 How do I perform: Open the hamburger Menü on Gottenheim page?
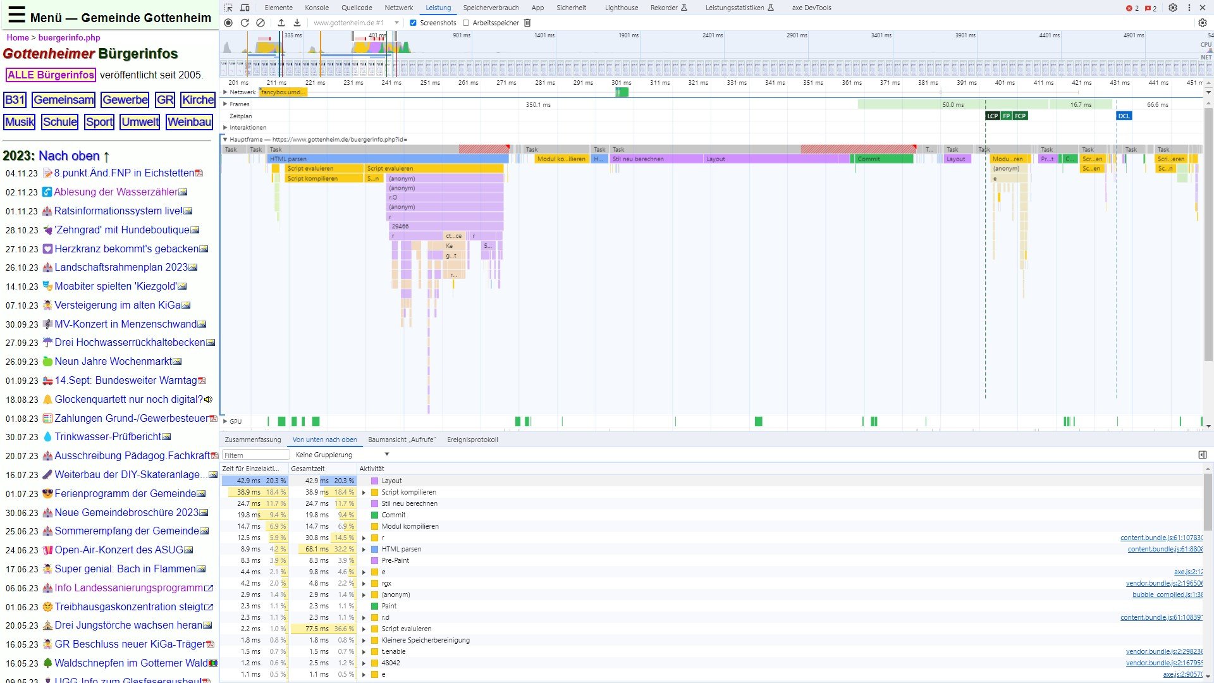click(x=17, y=15)
